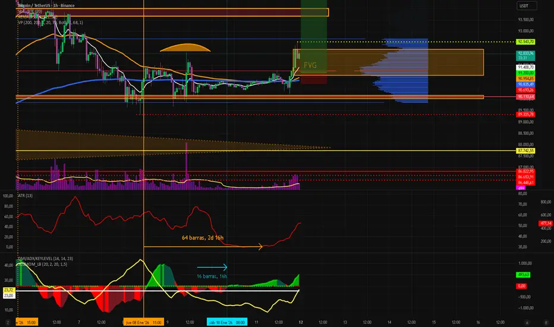Click the 86.448,61 price label
The image size is (554, 327).
click(x=525, y=183)
